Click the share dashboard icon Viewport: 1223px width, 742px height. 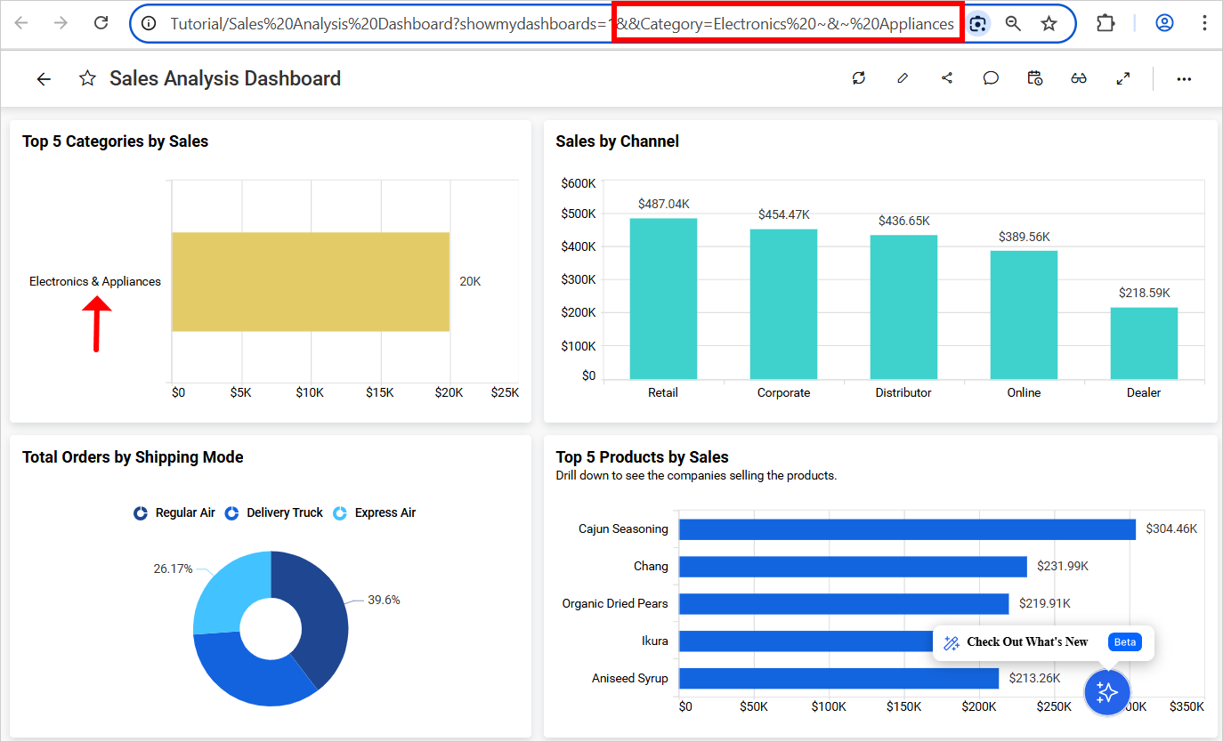pyautogui.click(x=947, y=78)
